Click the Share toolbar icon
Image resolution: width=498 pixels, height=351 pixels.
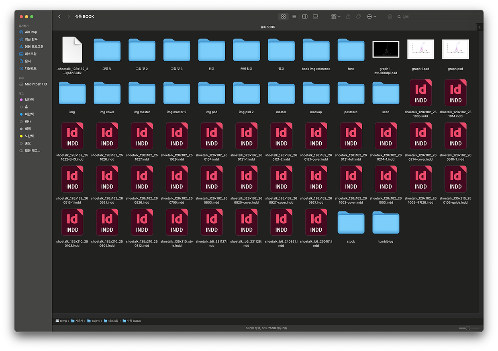tap(348, 16)
